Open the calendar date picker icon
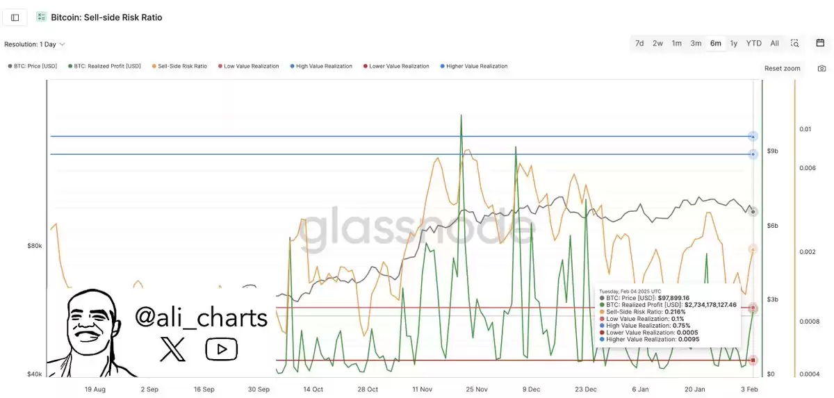Screen dimensions: 834x398 (x=820, y=43)
